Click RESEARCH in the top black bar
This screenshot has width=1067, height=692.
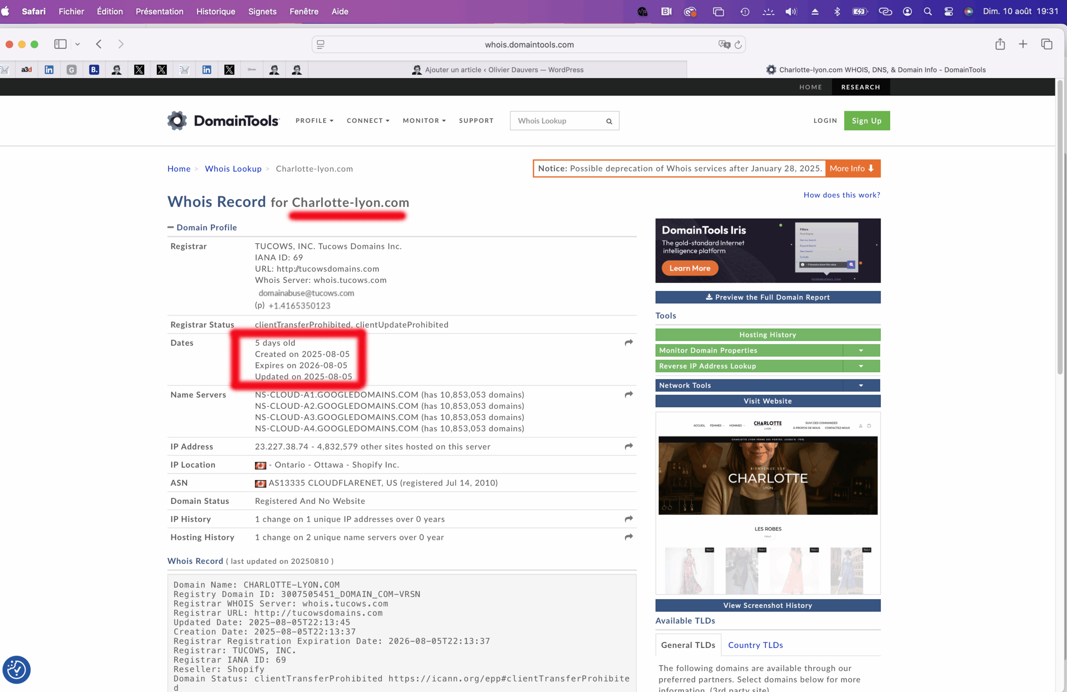point(861,87)
